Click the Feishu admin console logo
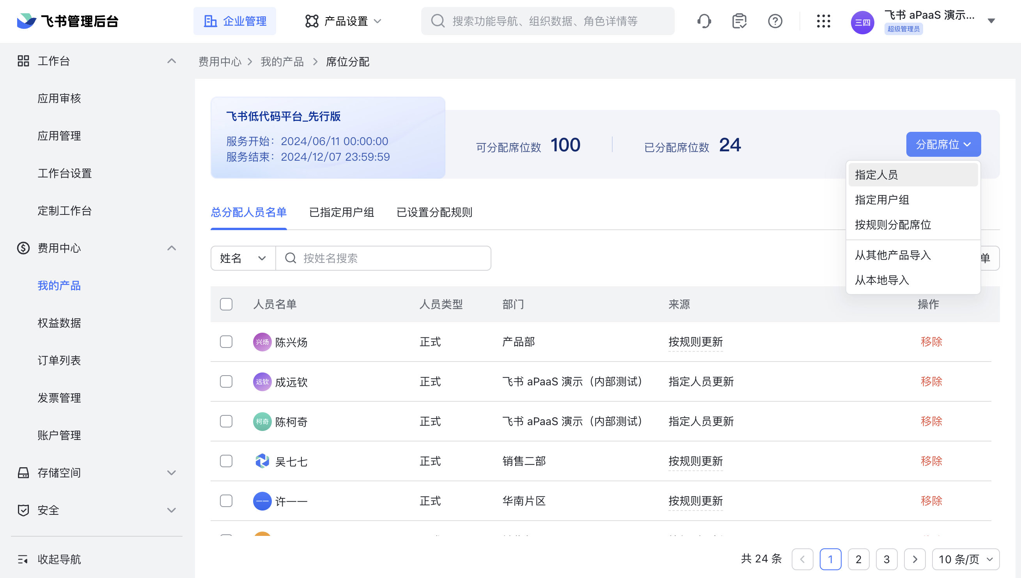The width and height of the screenshot is (1021, 578). click(x=67, y=21)
